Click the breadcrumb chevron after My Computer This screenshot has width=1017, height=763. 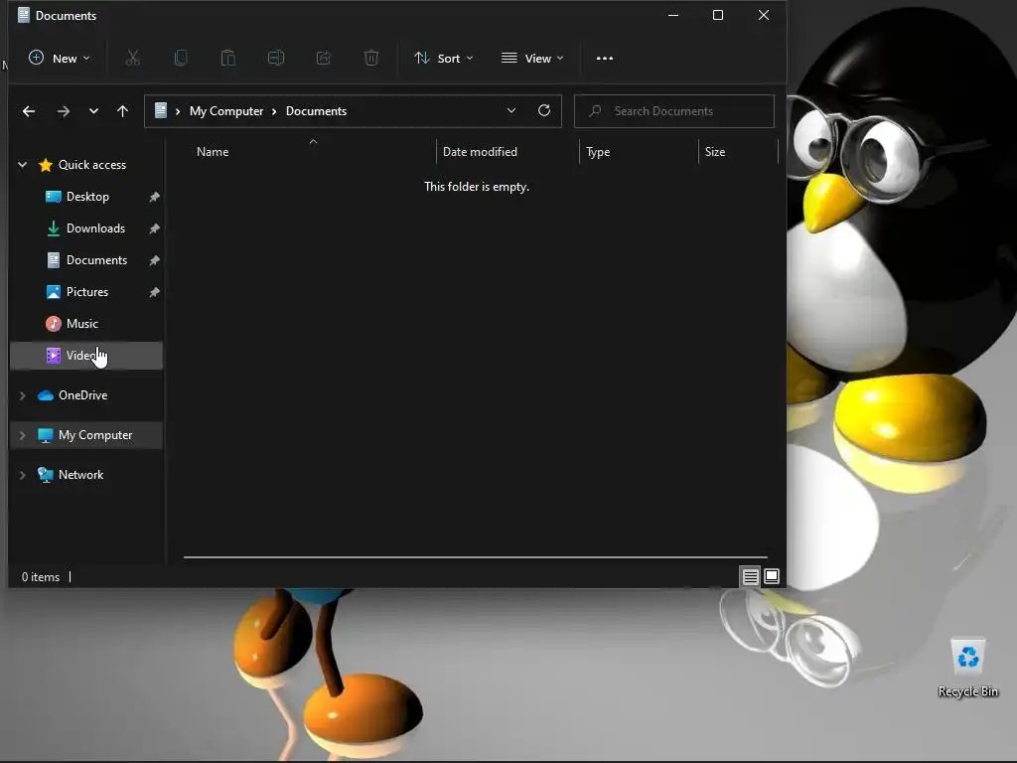pos(274,111)
